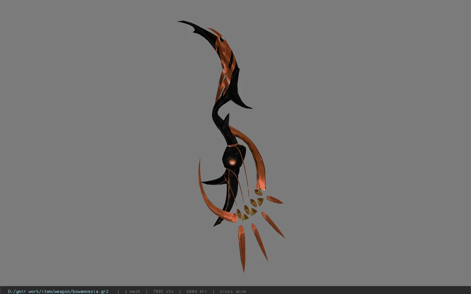
Task: Click the file path ending in bowamnezia.gr2
Action: [58, 291]
